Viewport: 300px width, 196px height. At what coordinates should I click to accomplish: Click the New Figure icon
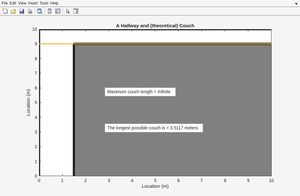point(5,11)
